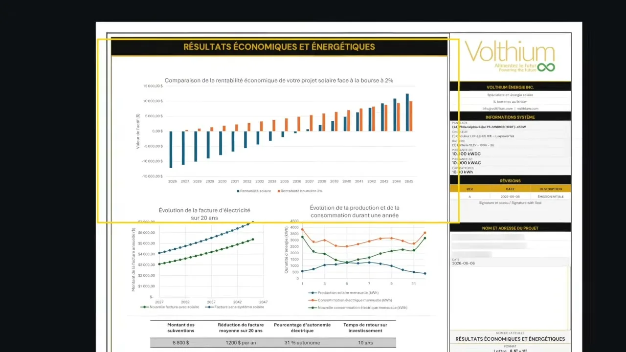Screen dimensions: 626x352
Task: Click the 'NOM ET ADRESSE DU PROJET' heading
Action: 510,228
